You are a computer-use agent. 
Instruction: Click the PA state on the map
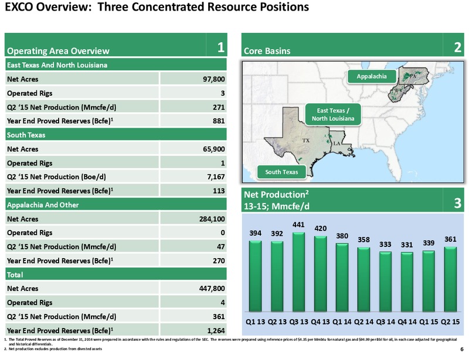coord(413,76)
